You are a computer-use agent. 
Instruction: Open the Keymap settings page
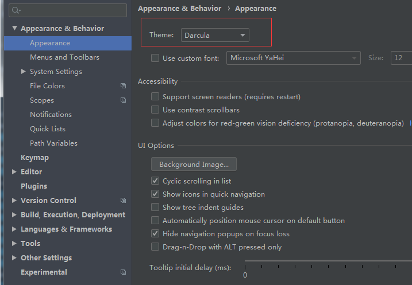[x=34, y=158]
